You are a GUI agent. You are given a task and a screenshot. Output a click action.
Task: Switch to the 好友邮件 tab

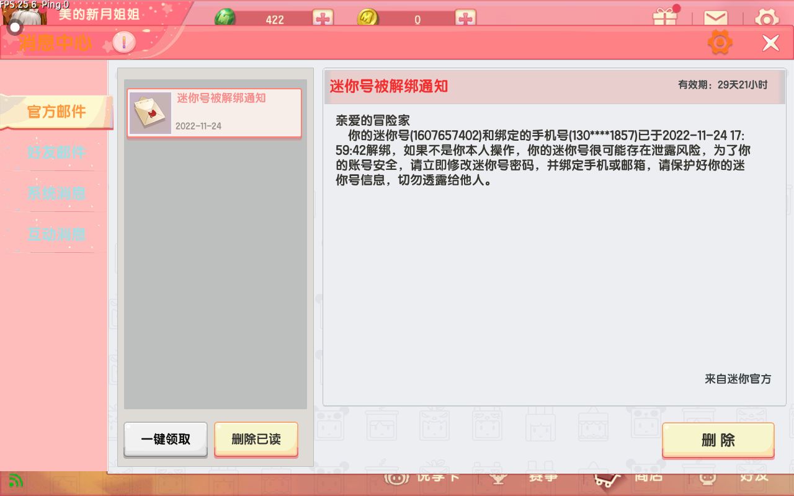click(56, 153)
